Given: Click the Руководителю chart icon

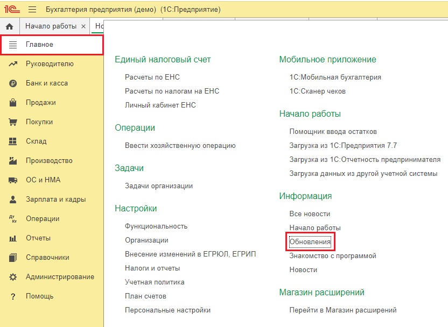Looking at the screenshot, I should [13, 64].
